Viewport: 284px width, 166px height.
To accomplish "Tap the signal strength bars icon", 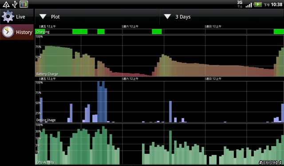I will point(248,4).
